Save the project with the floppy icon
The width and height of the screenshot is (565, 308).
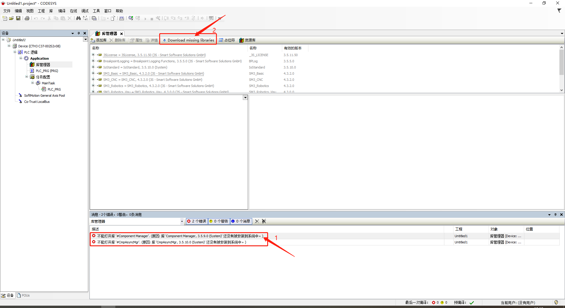coord(18,18)
